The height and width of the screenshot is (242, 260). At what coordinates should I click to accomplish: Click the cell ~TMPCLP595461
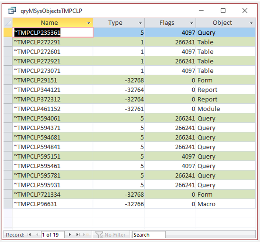53,166
